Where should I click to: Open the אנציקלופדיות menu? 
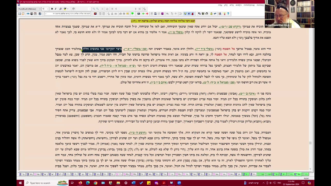point(249,5)
